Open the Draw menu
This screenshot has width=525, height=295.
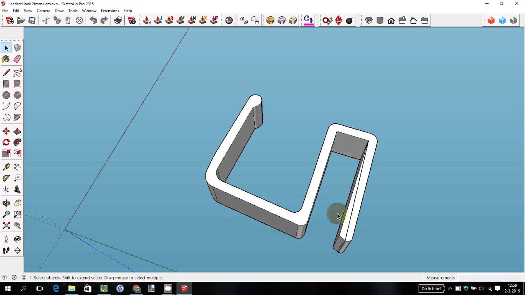coord(59,11)
